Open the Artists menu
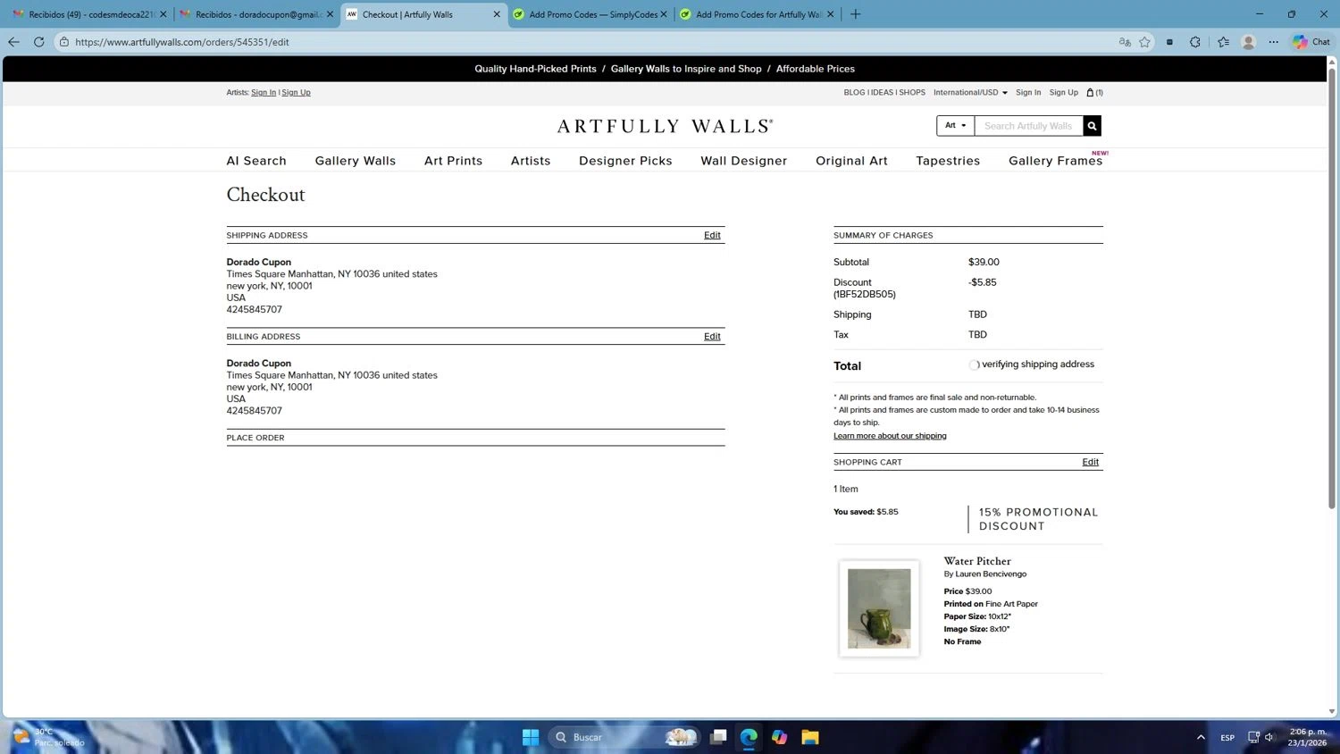This screenshot has width=1340, height=754. (531, 161)
